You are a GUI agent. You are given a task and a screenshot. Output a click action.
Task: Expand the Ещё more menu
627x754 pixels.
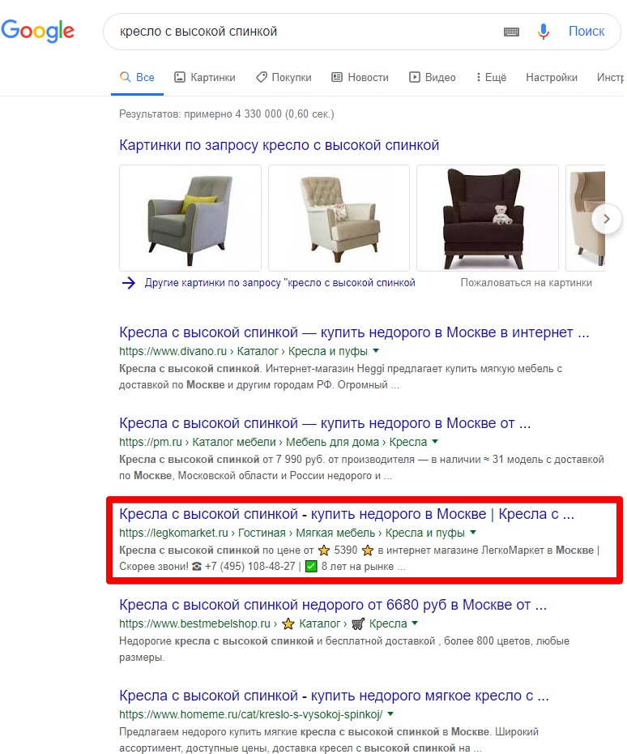491,77
